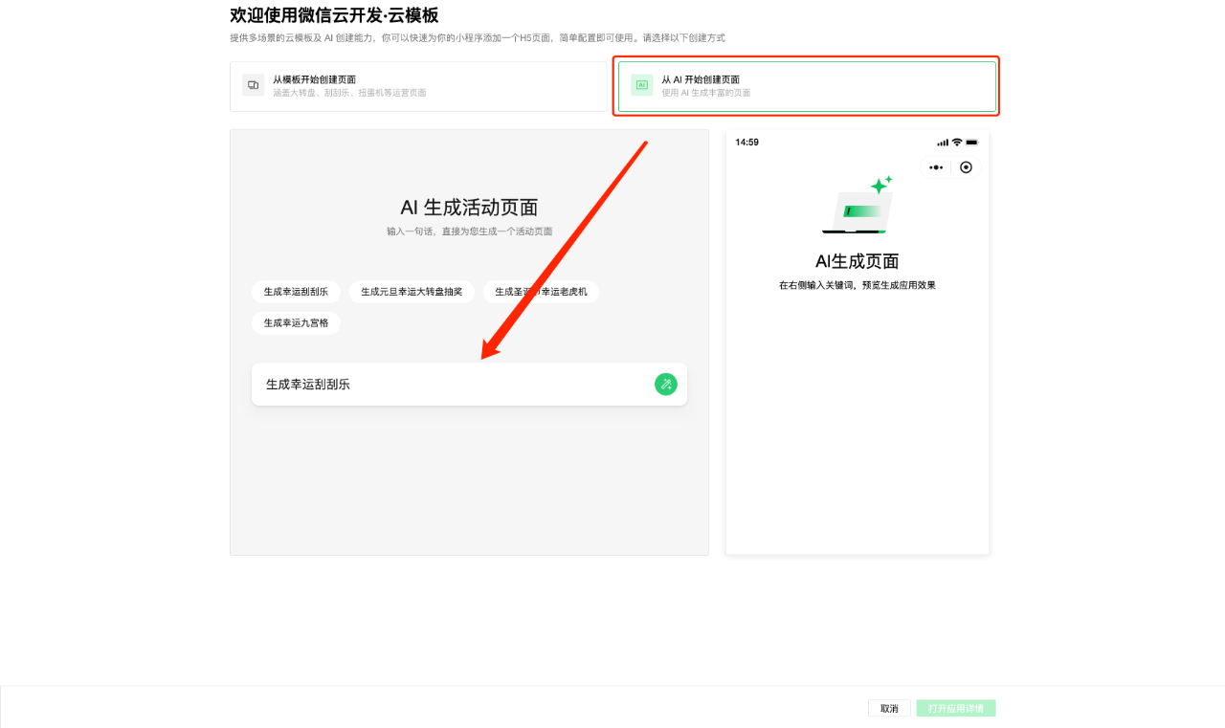
Task: Choose the 生成圣诞节幸运老虎机 suggestion chip
Action: (x=541, y=292)
